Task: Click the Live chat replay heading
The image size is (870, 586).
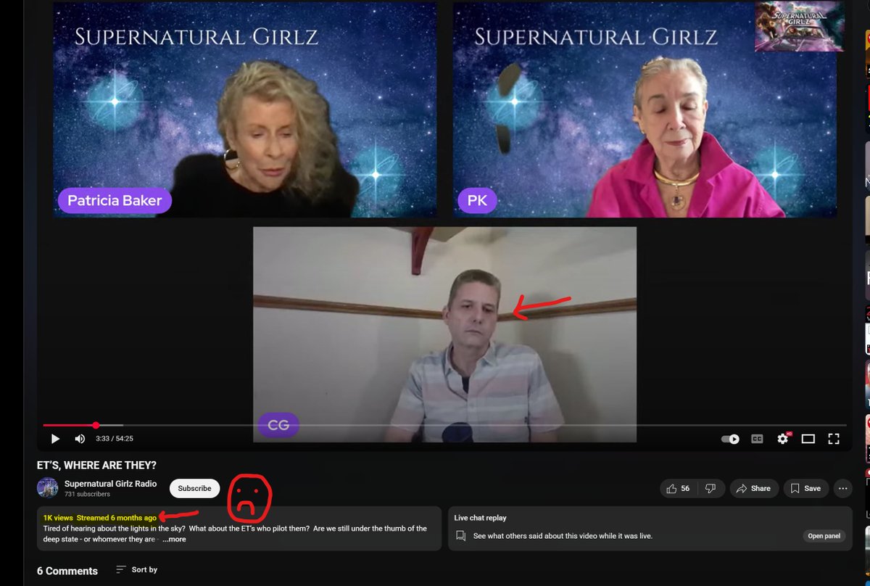Action: pos(480,518)
